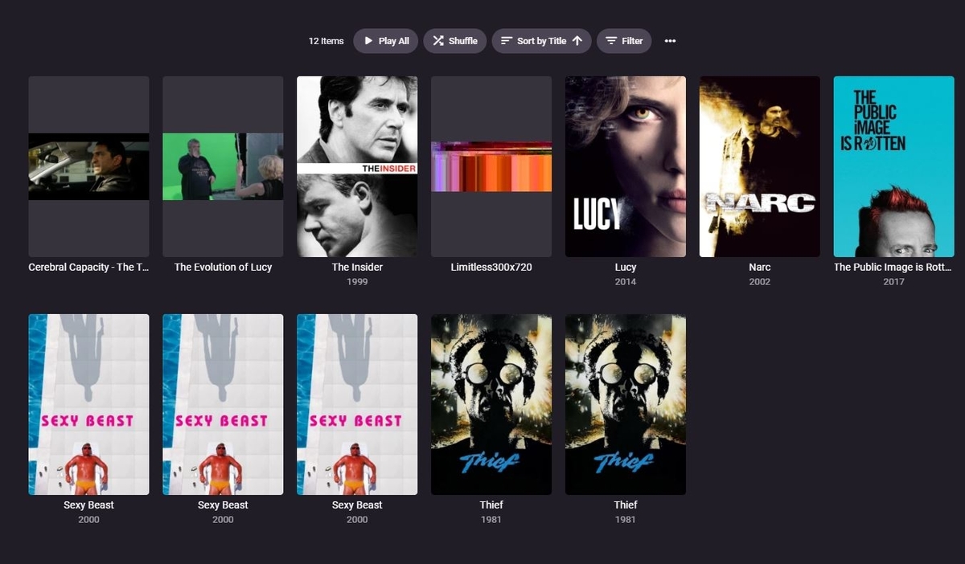Viewport: 965px width, 564px height.
Task: Open The Insider poster
Action: tap(357, 166)
